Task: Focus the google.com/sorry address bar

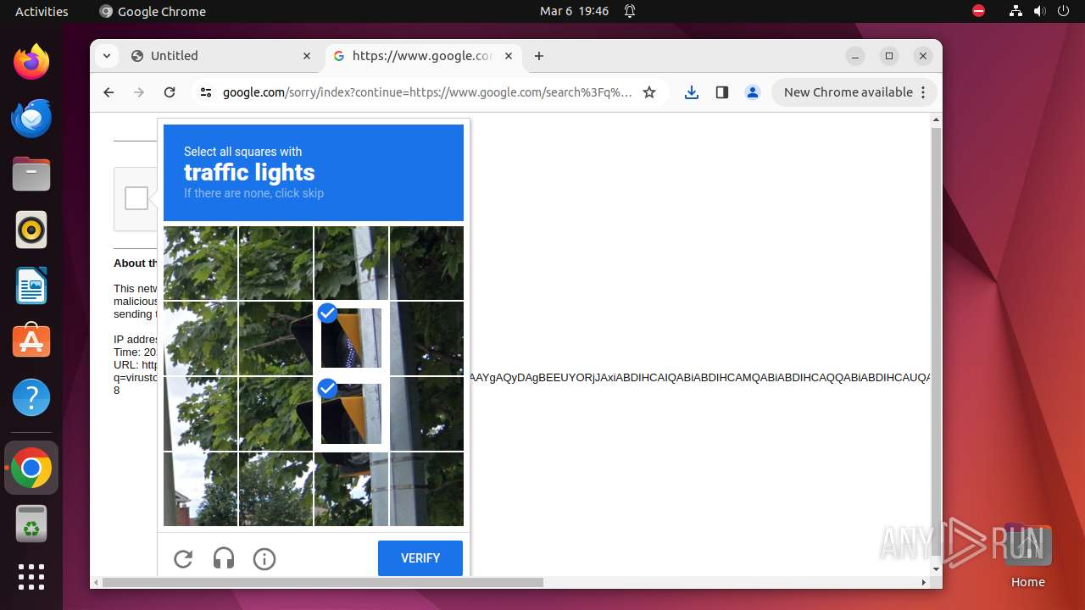Action: coord(427,92)
